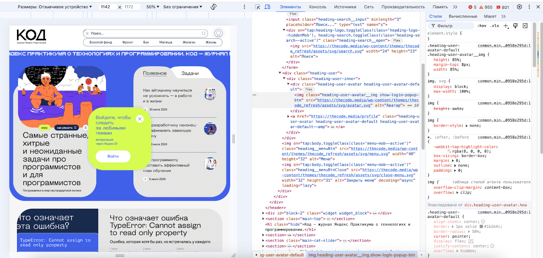Image resolution: width=543 pixels, height=258 pixels.
Task: Click the new style rule plus icon
Action: pyautogui.click(x=506, y=26)
